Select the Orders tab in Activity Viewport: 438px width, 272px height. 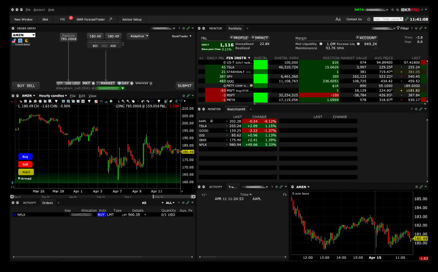pos(47,203)
